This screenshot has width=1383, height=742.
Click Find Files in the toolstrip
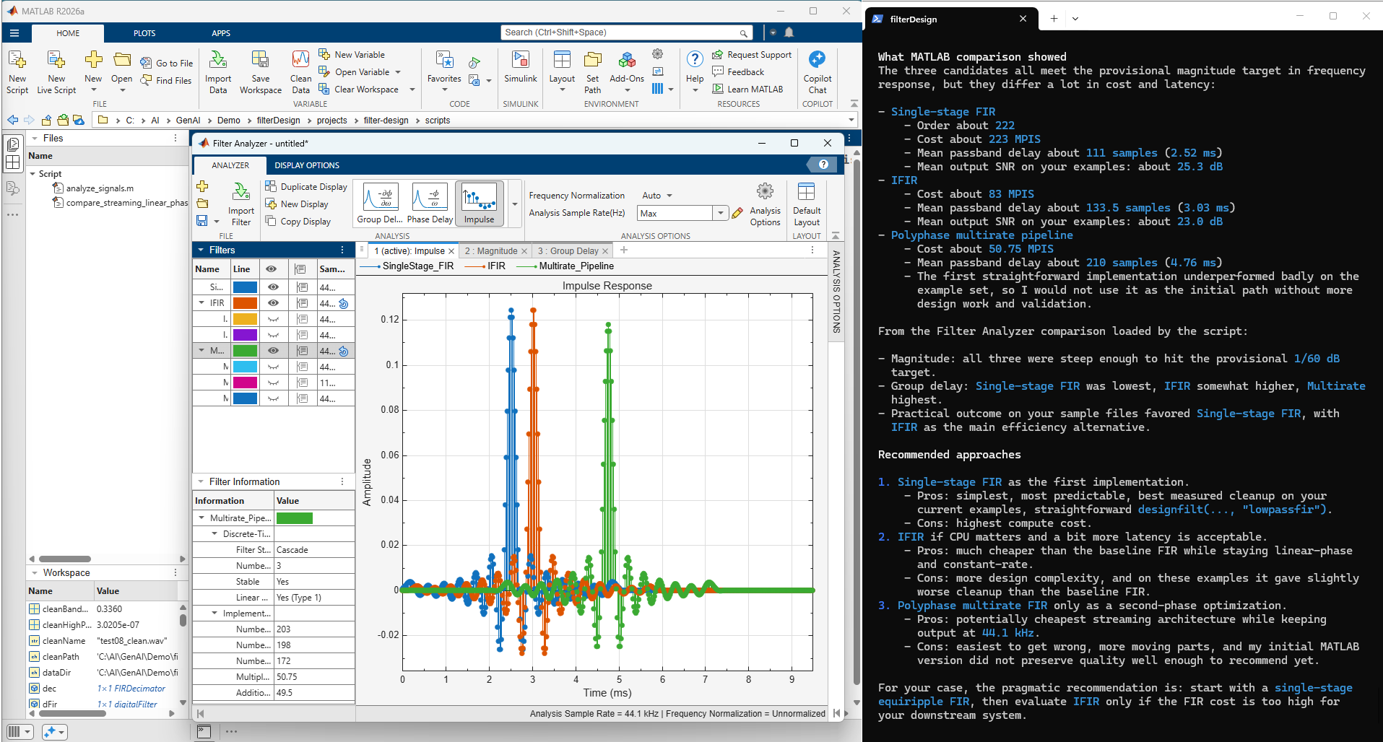(x=166, y=81)
